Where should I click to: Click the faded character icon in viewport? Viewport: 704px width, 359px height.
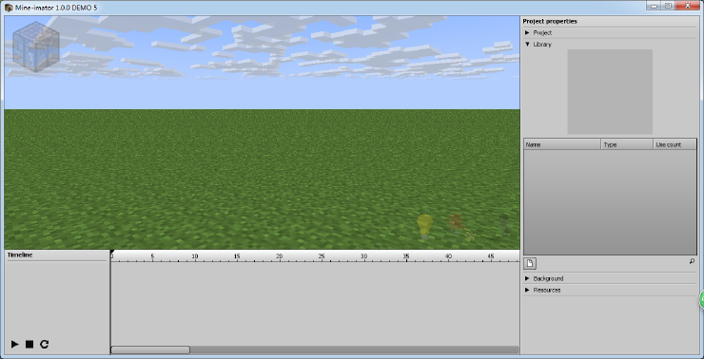click(x=505, y=223)
